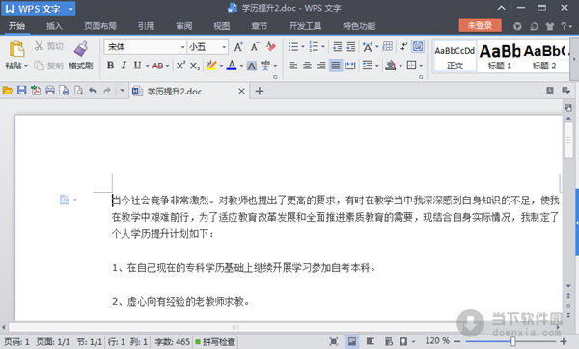Image resolution: width=579 pixels, height=349 pixels.
Task: Apply the 标题 1 heading style
Action: [500, 57]
